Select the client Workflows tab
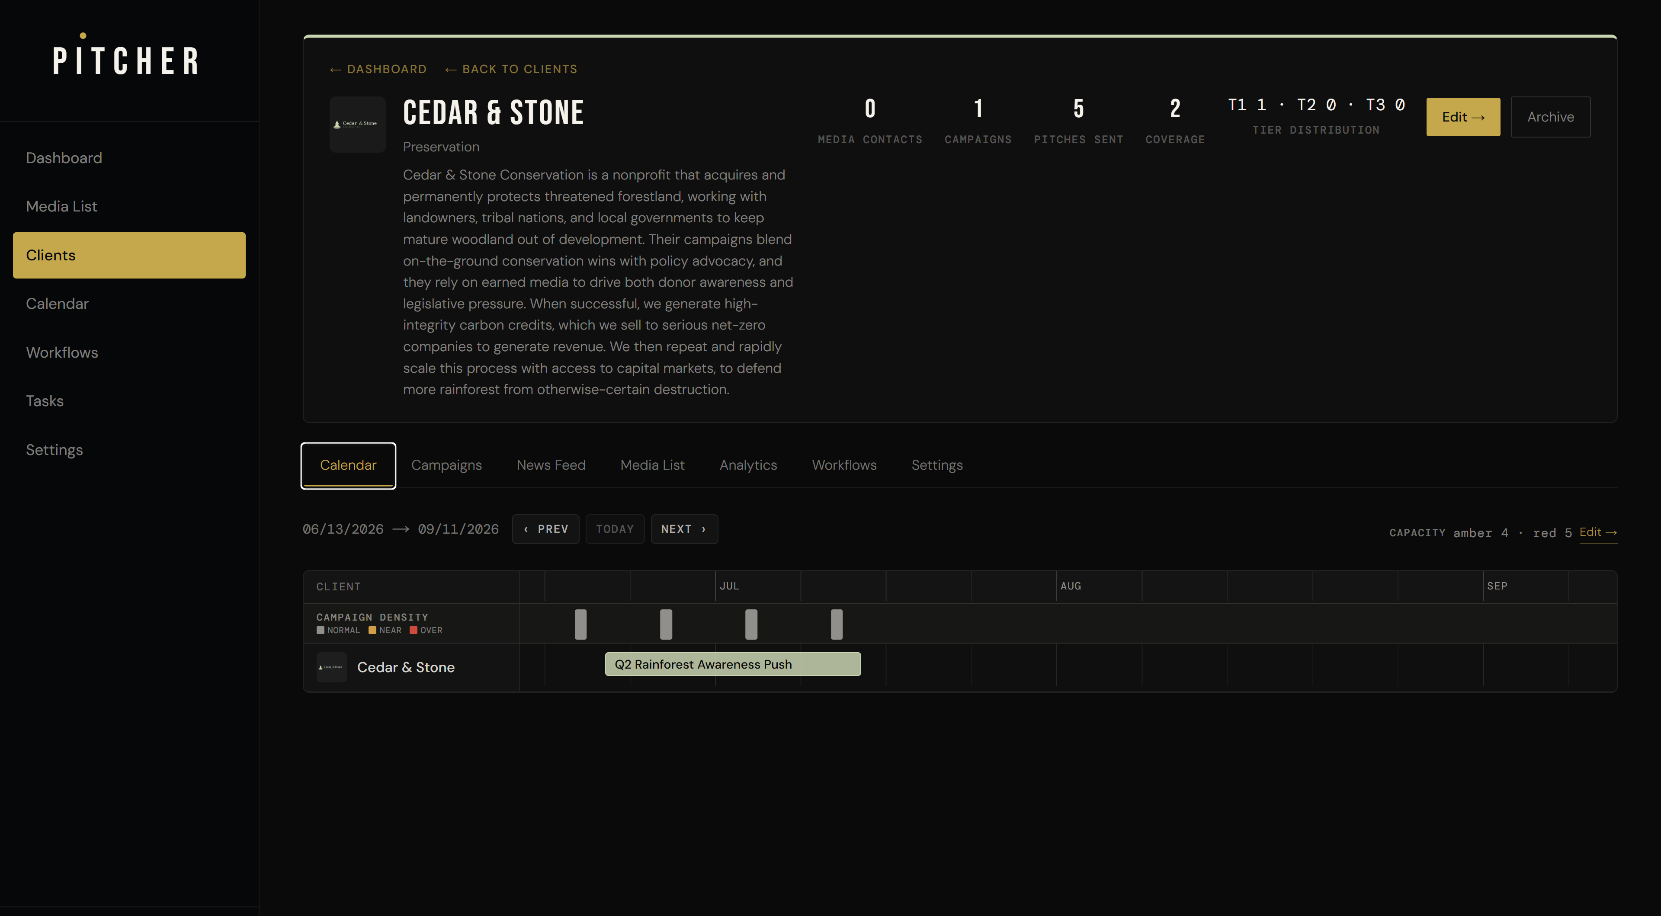1661x916 pixels. [x=844, y=465]
